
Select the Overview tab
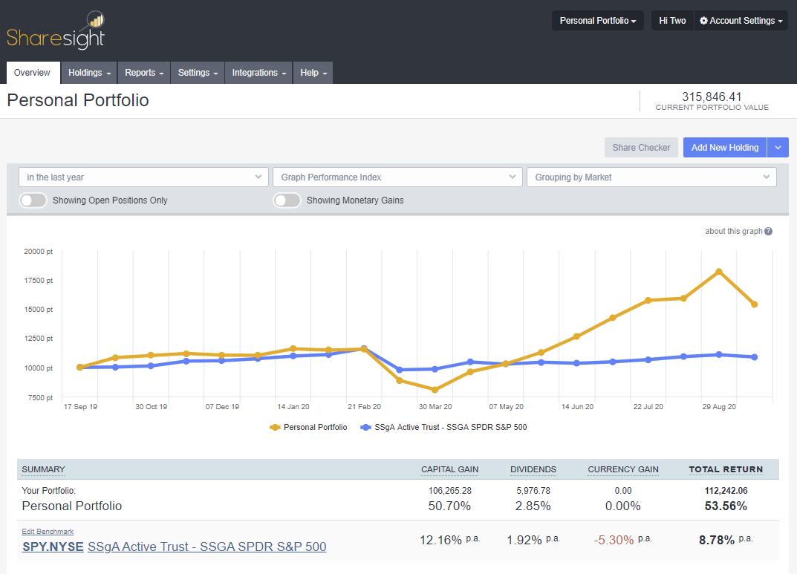[x=33, y=73]
